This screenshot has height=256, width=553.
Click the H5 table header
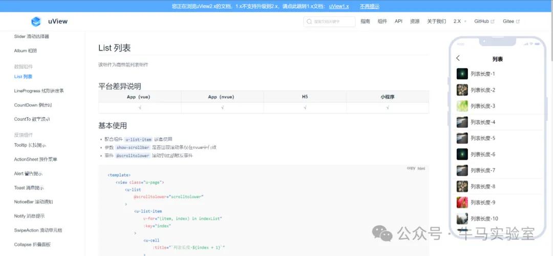pos(305,97)
